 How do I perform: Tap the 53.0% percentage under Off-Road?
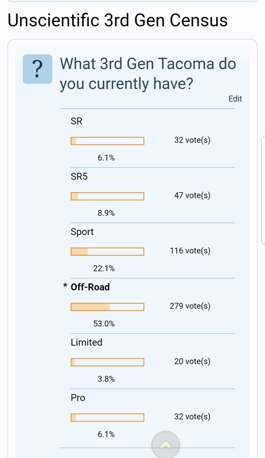click(x=104, y=324)
